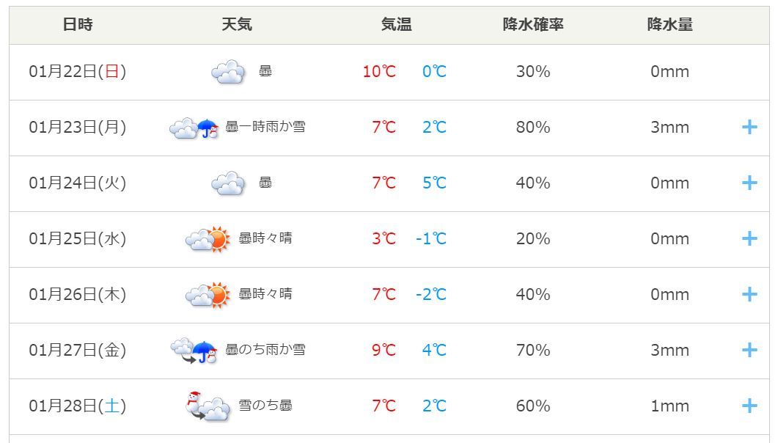This screenshot has height=443, width=778.
Task: Click the rain-or-snow icon for 01月23日
Action: 194,128
